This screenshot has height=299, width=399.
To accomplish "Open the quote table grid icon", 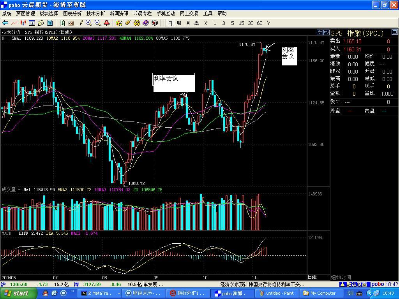I will (32, 23).
